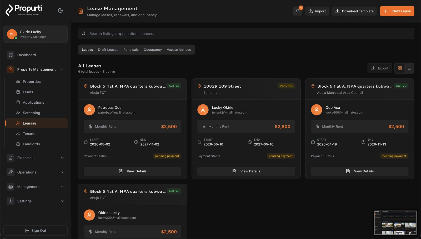Expand Financials section chevron
This screenshot has width=421, height=239.
pyautogui.click(x=62, y=158)
